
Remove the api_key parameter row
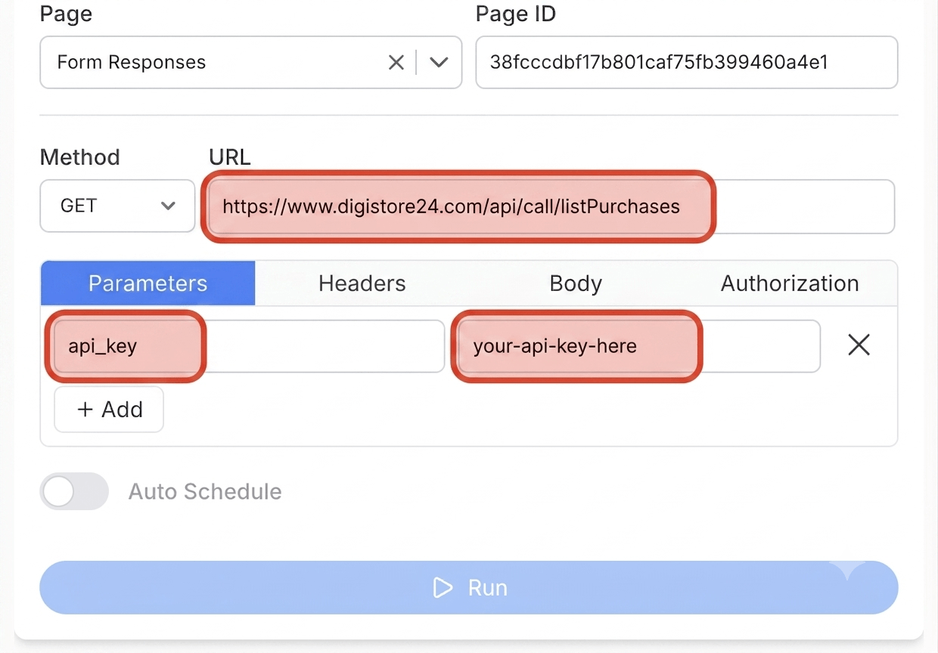(x=859, y=345)
